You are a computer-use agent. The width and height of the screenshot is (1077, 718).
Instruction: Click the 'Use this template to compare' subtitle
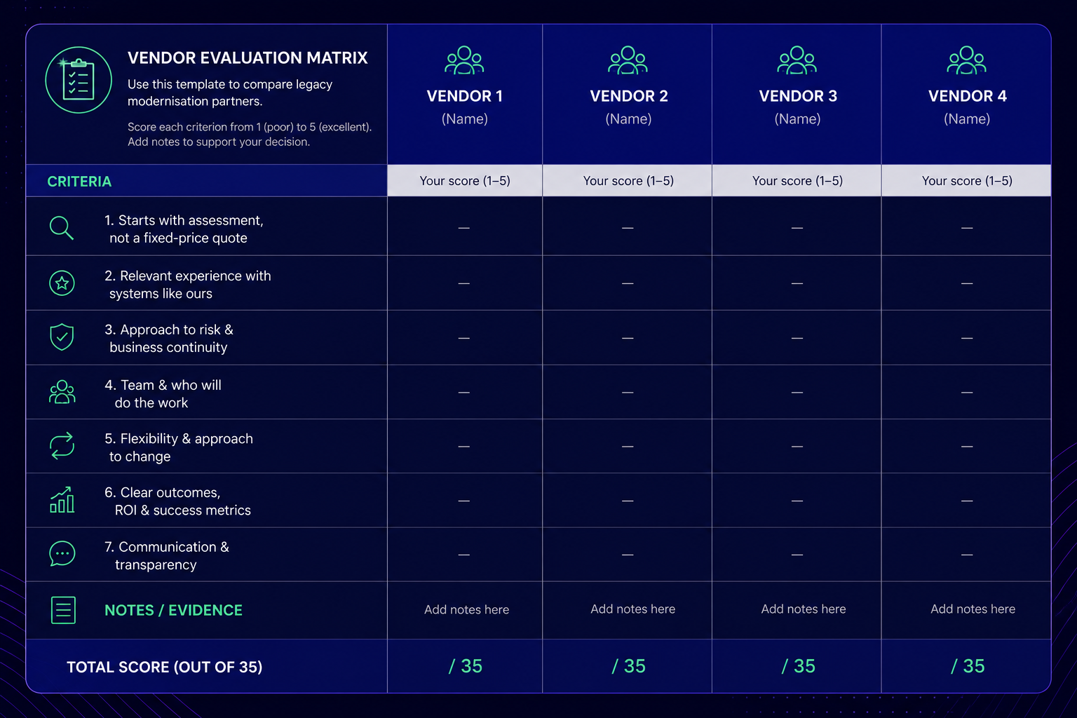tap(230, 93)
